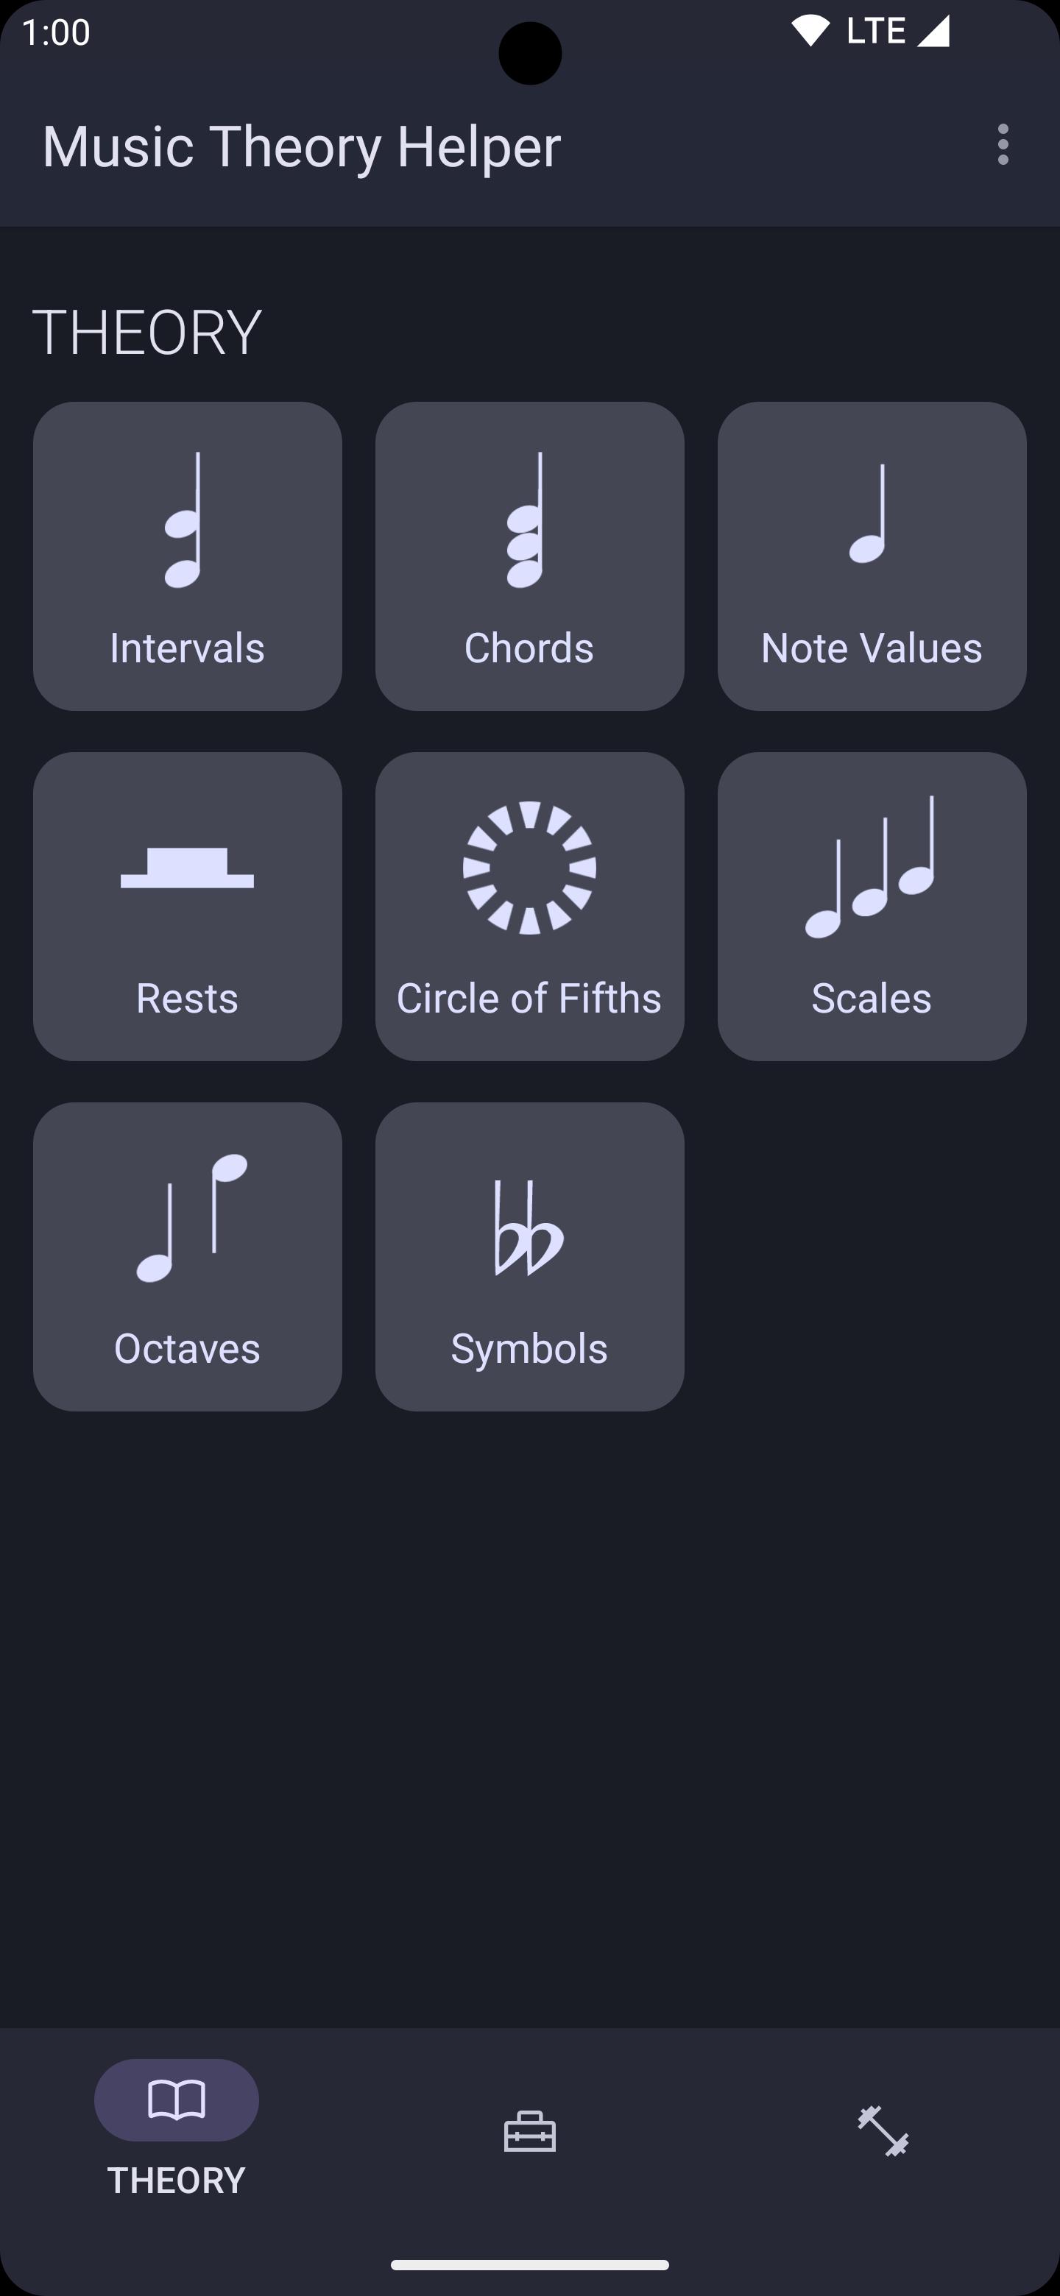This screenshot has height=2296, width=1060.
Task: Tap the Octaves two-note icon
Action: pyautogui.click(x=191, y=1217)
